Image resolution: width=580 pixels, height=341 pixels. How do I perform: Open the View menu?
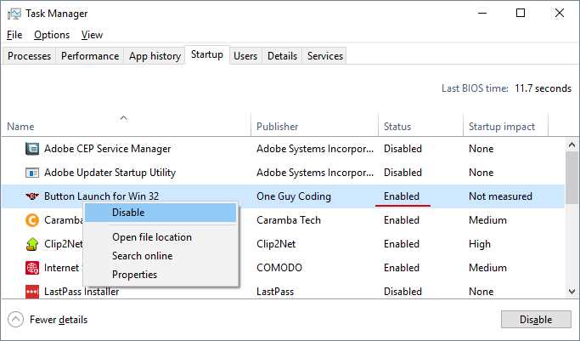92,35
